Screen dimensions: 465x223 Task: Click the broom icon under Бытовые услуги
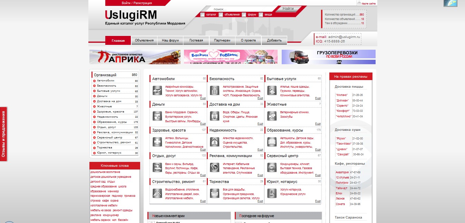click(272, 90)
